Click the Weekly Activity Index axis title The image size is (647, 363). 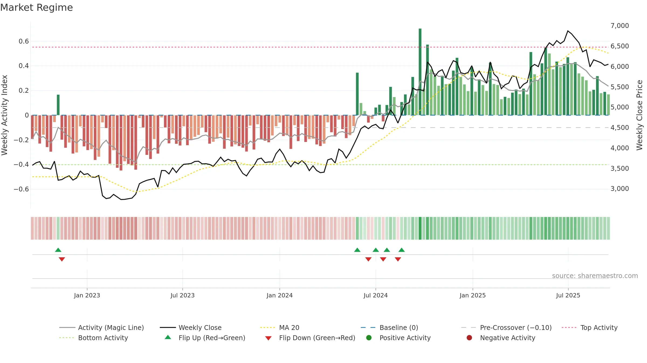[x=4, y=115]
